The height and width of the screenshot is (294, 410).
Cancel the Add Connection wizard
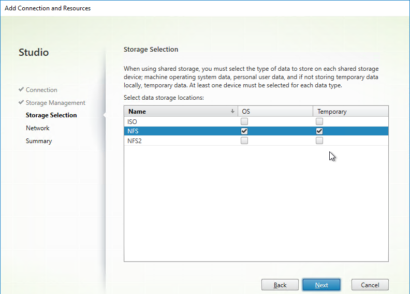pos(370,285)
